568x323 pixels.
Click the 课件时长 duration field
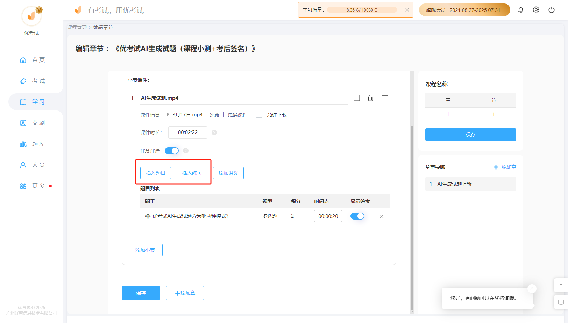point(188,132)
